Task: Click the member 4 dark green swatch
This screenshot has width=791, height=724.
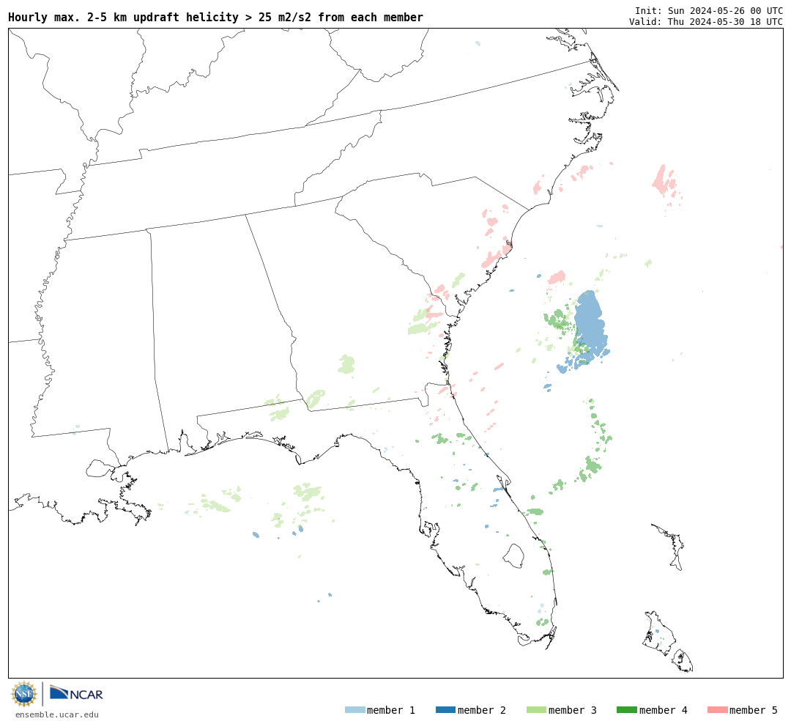Action: point(626,710)
